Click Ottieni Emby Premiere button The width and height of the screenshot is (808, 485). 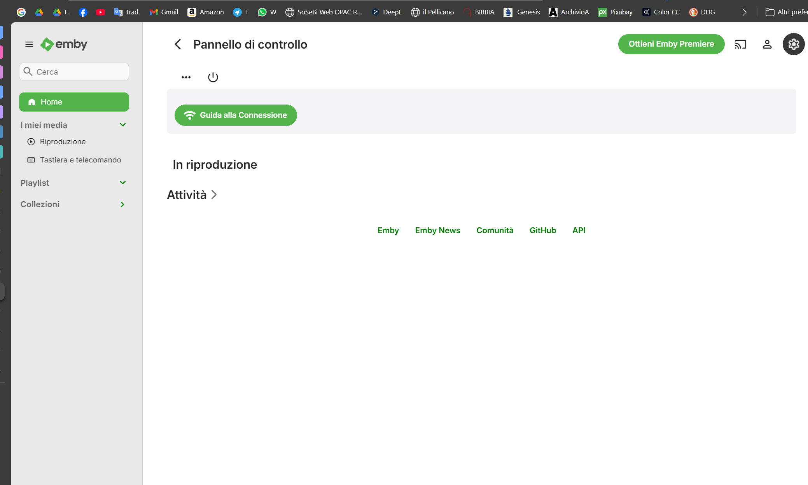pos(671,44)
